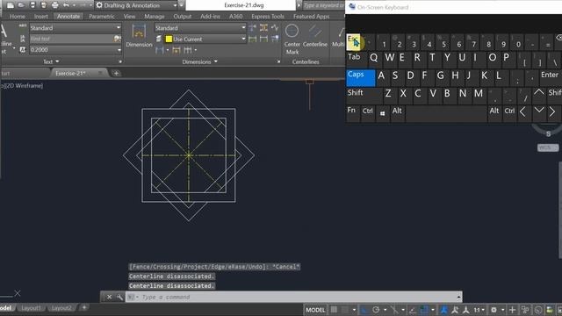Click the Esc key on on-screen keyboard

353,42
